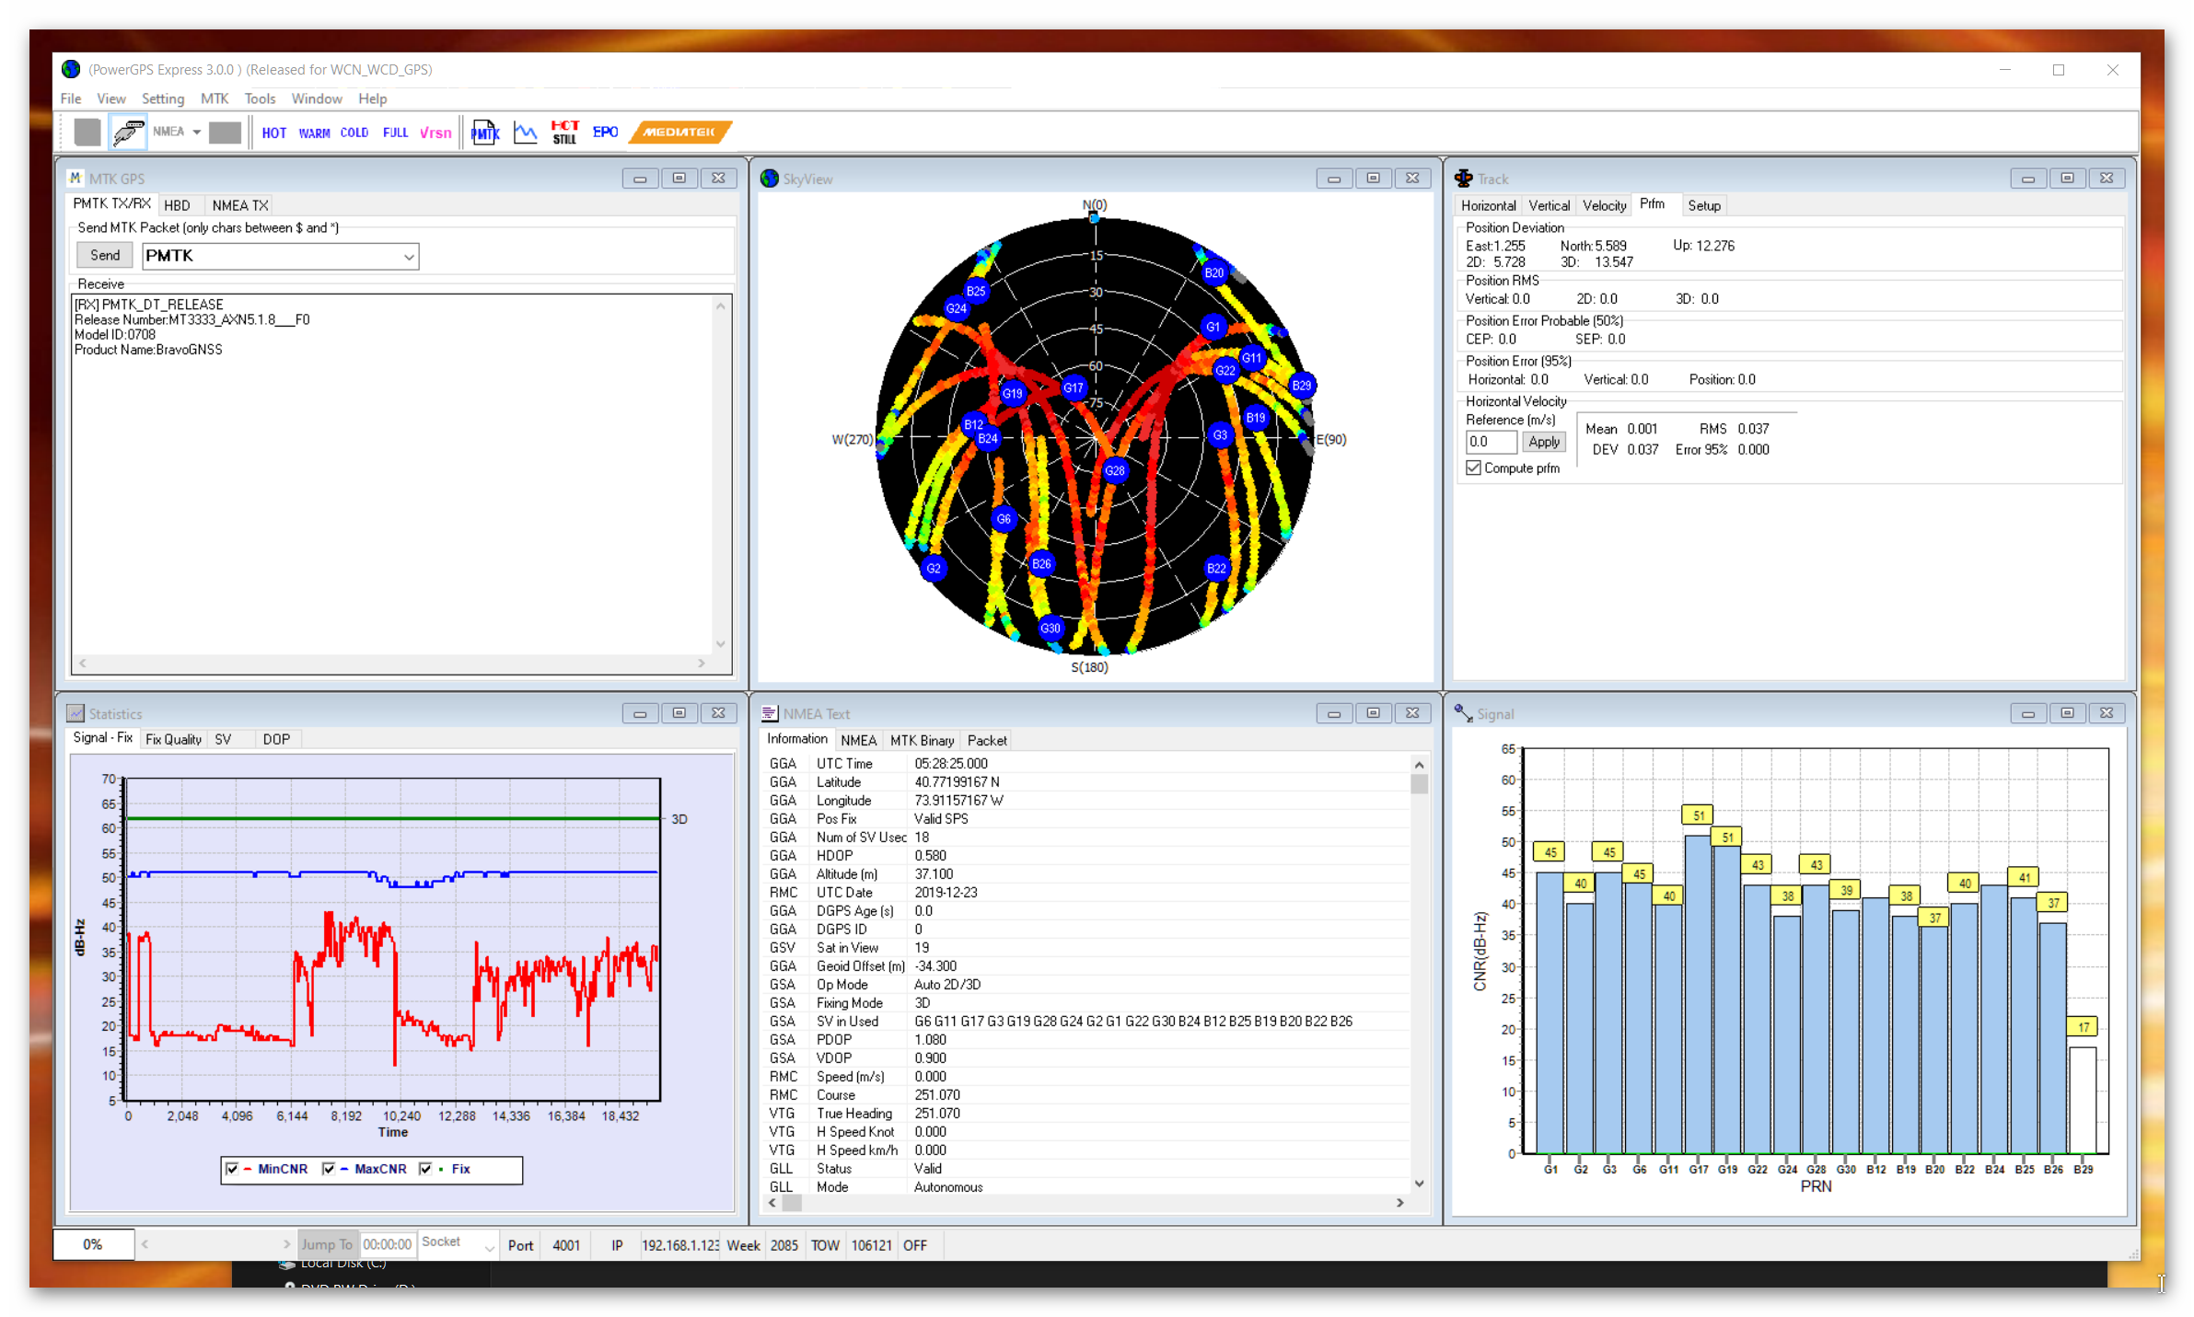
Task: Click the NMEA Text vertical scrollbar
Action: pyautogui.click(x=1419, y=974)
